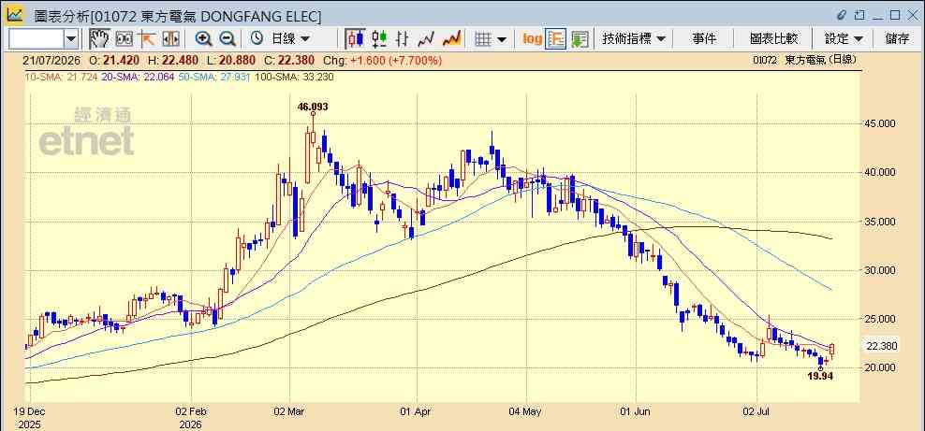The image size is (925, 431).
Task: Click inside the stock code input field
Action: [x=37, y=39]
